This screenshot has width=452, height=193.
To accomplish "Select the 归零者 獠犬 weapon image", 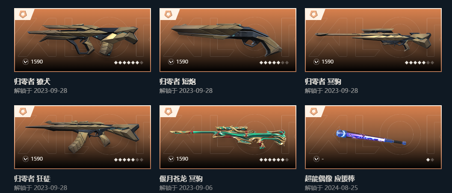I will click(83, 40).
